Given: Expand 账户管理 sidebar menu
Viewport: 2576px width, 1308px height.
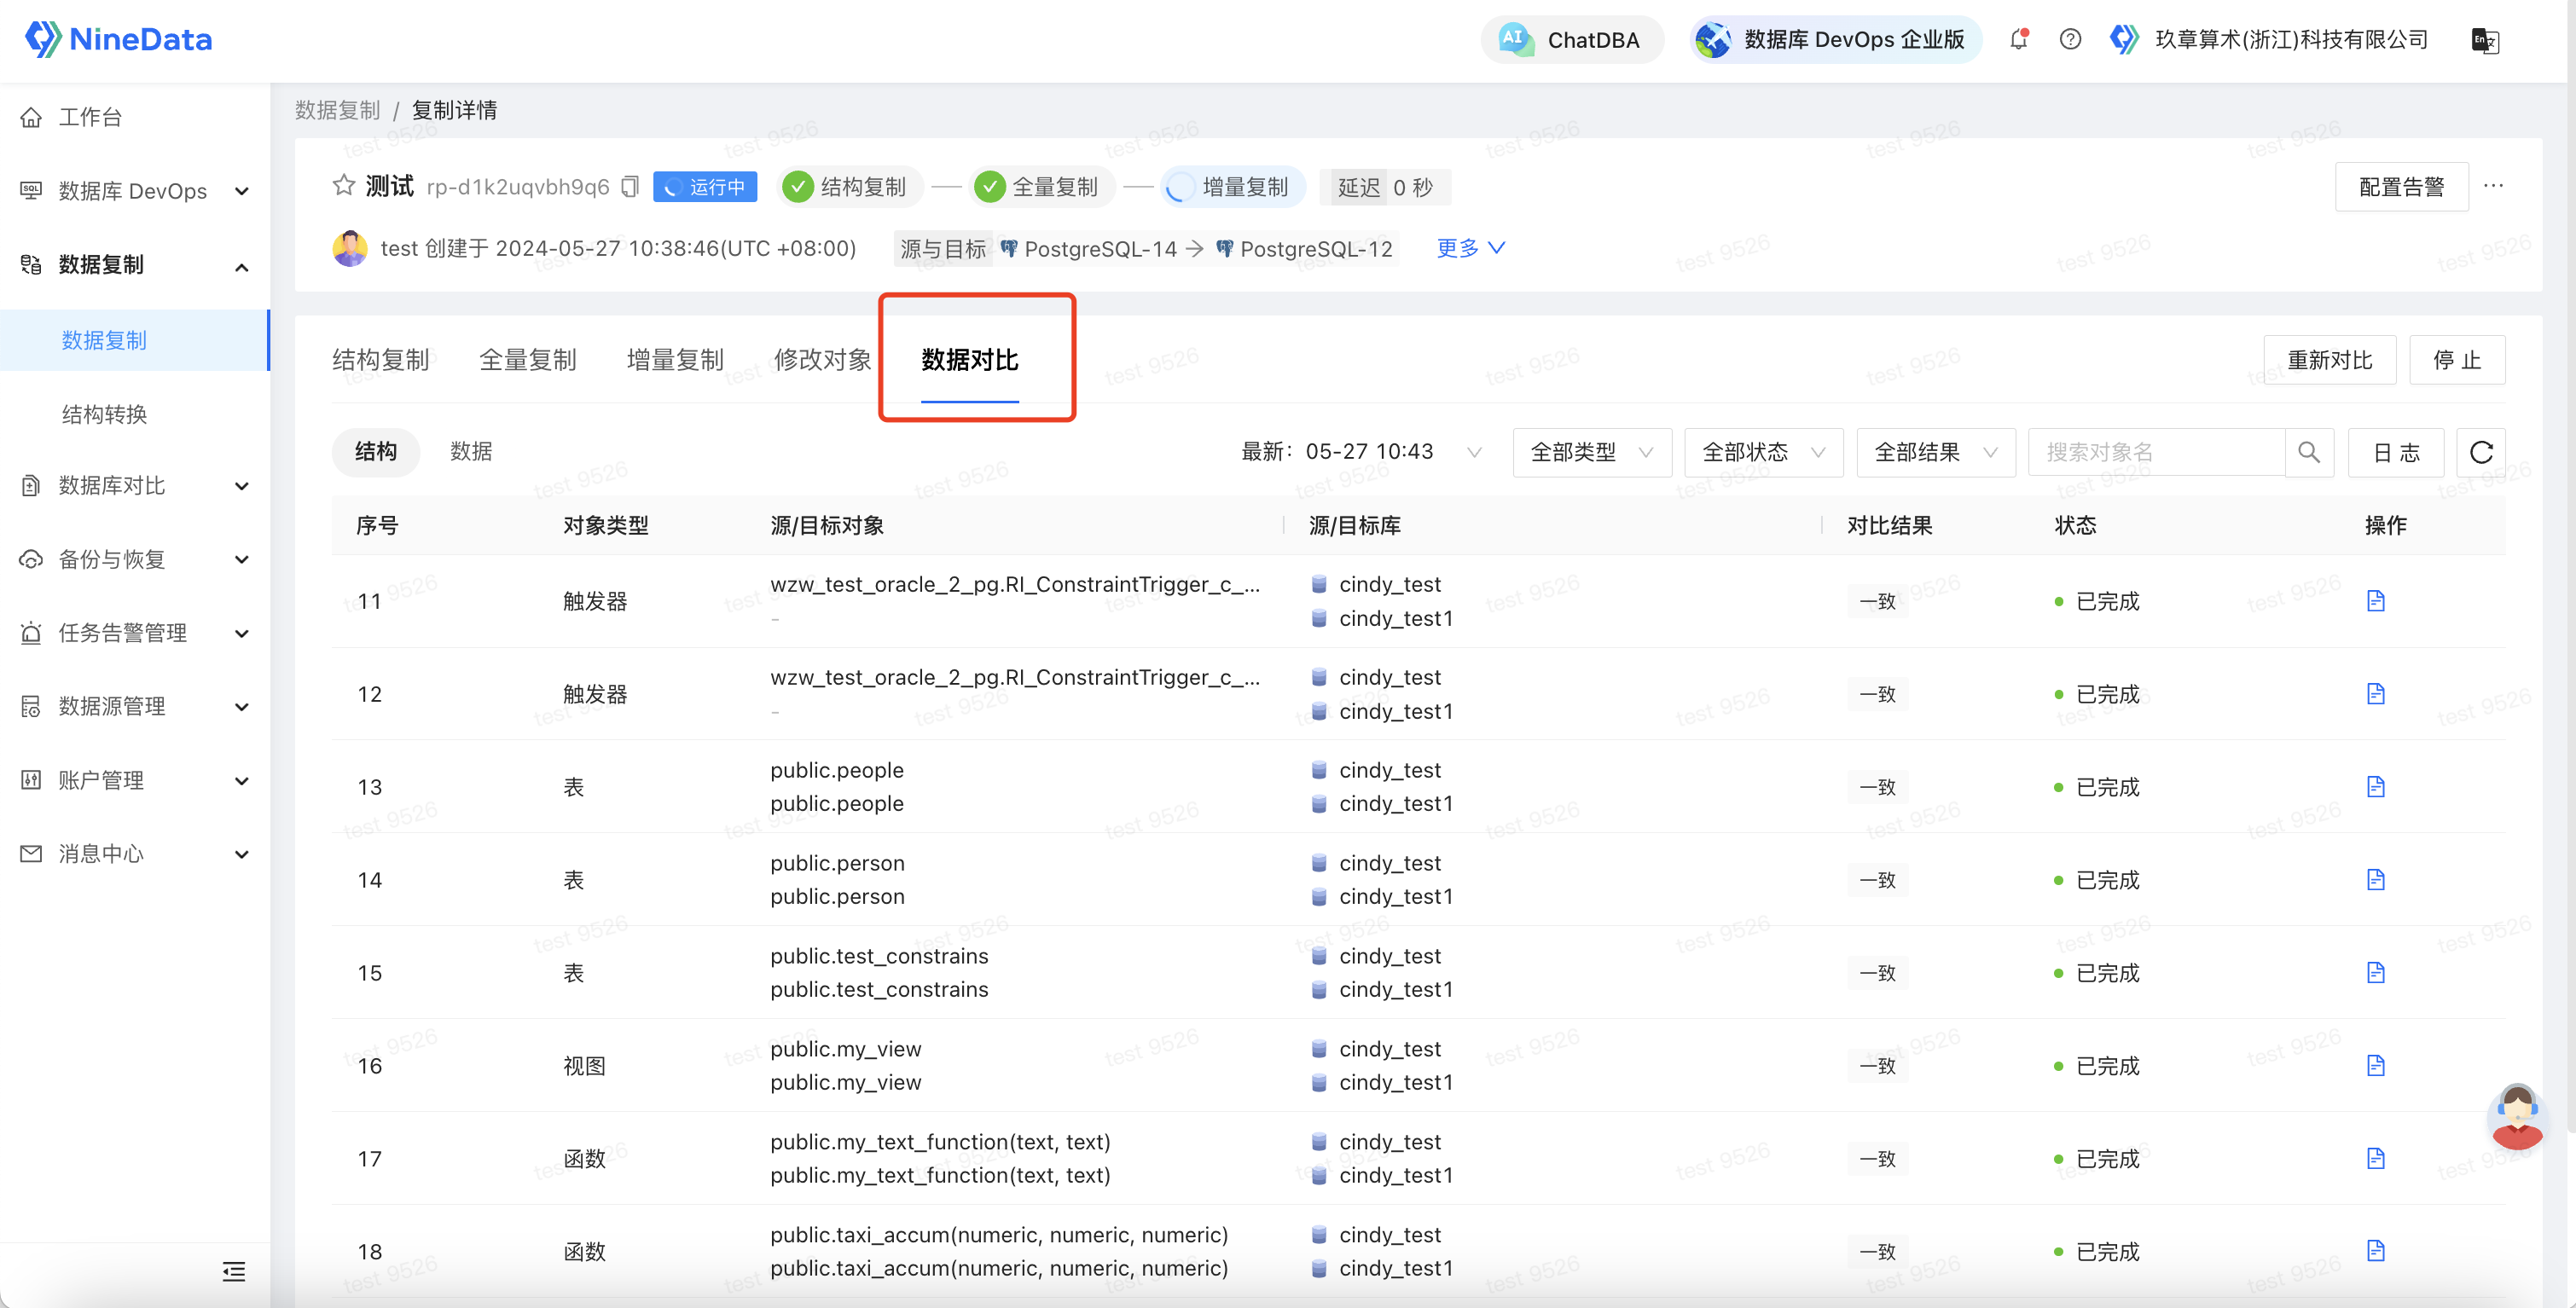Looking at the screenshot, I should click(134, 781).
